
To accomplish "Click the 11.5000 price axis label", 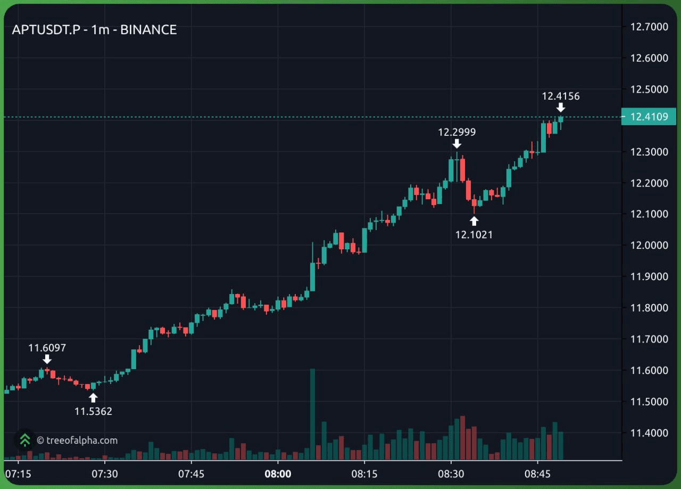I will pyautogui.click(x=649, y=402).
